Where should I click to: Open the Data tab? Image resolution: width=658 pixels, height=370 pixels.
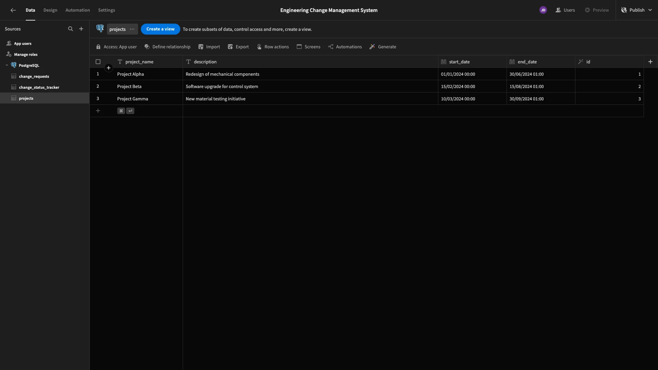(30, 10)
